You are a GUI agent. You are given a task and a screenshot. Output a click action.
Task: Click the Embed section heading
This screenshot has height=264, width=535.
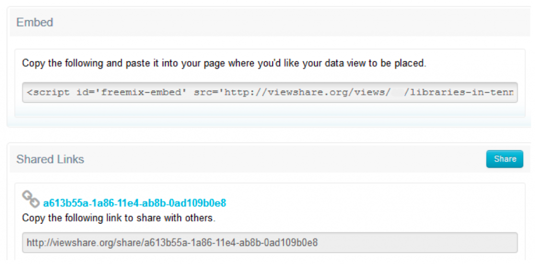click(x=34, y=22)
